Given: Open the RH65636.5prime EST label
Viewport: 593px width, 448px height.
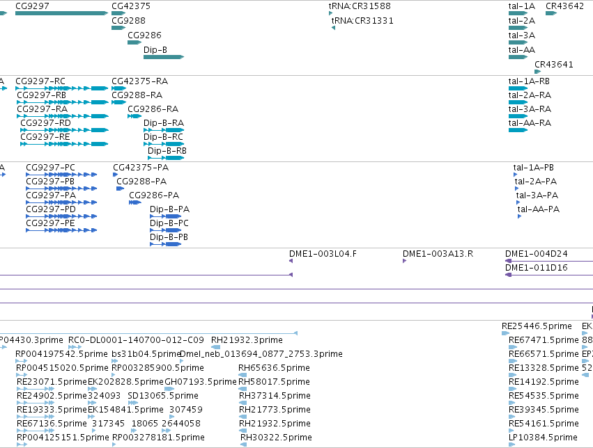Looking at the screenshot, I should (274, 368).
